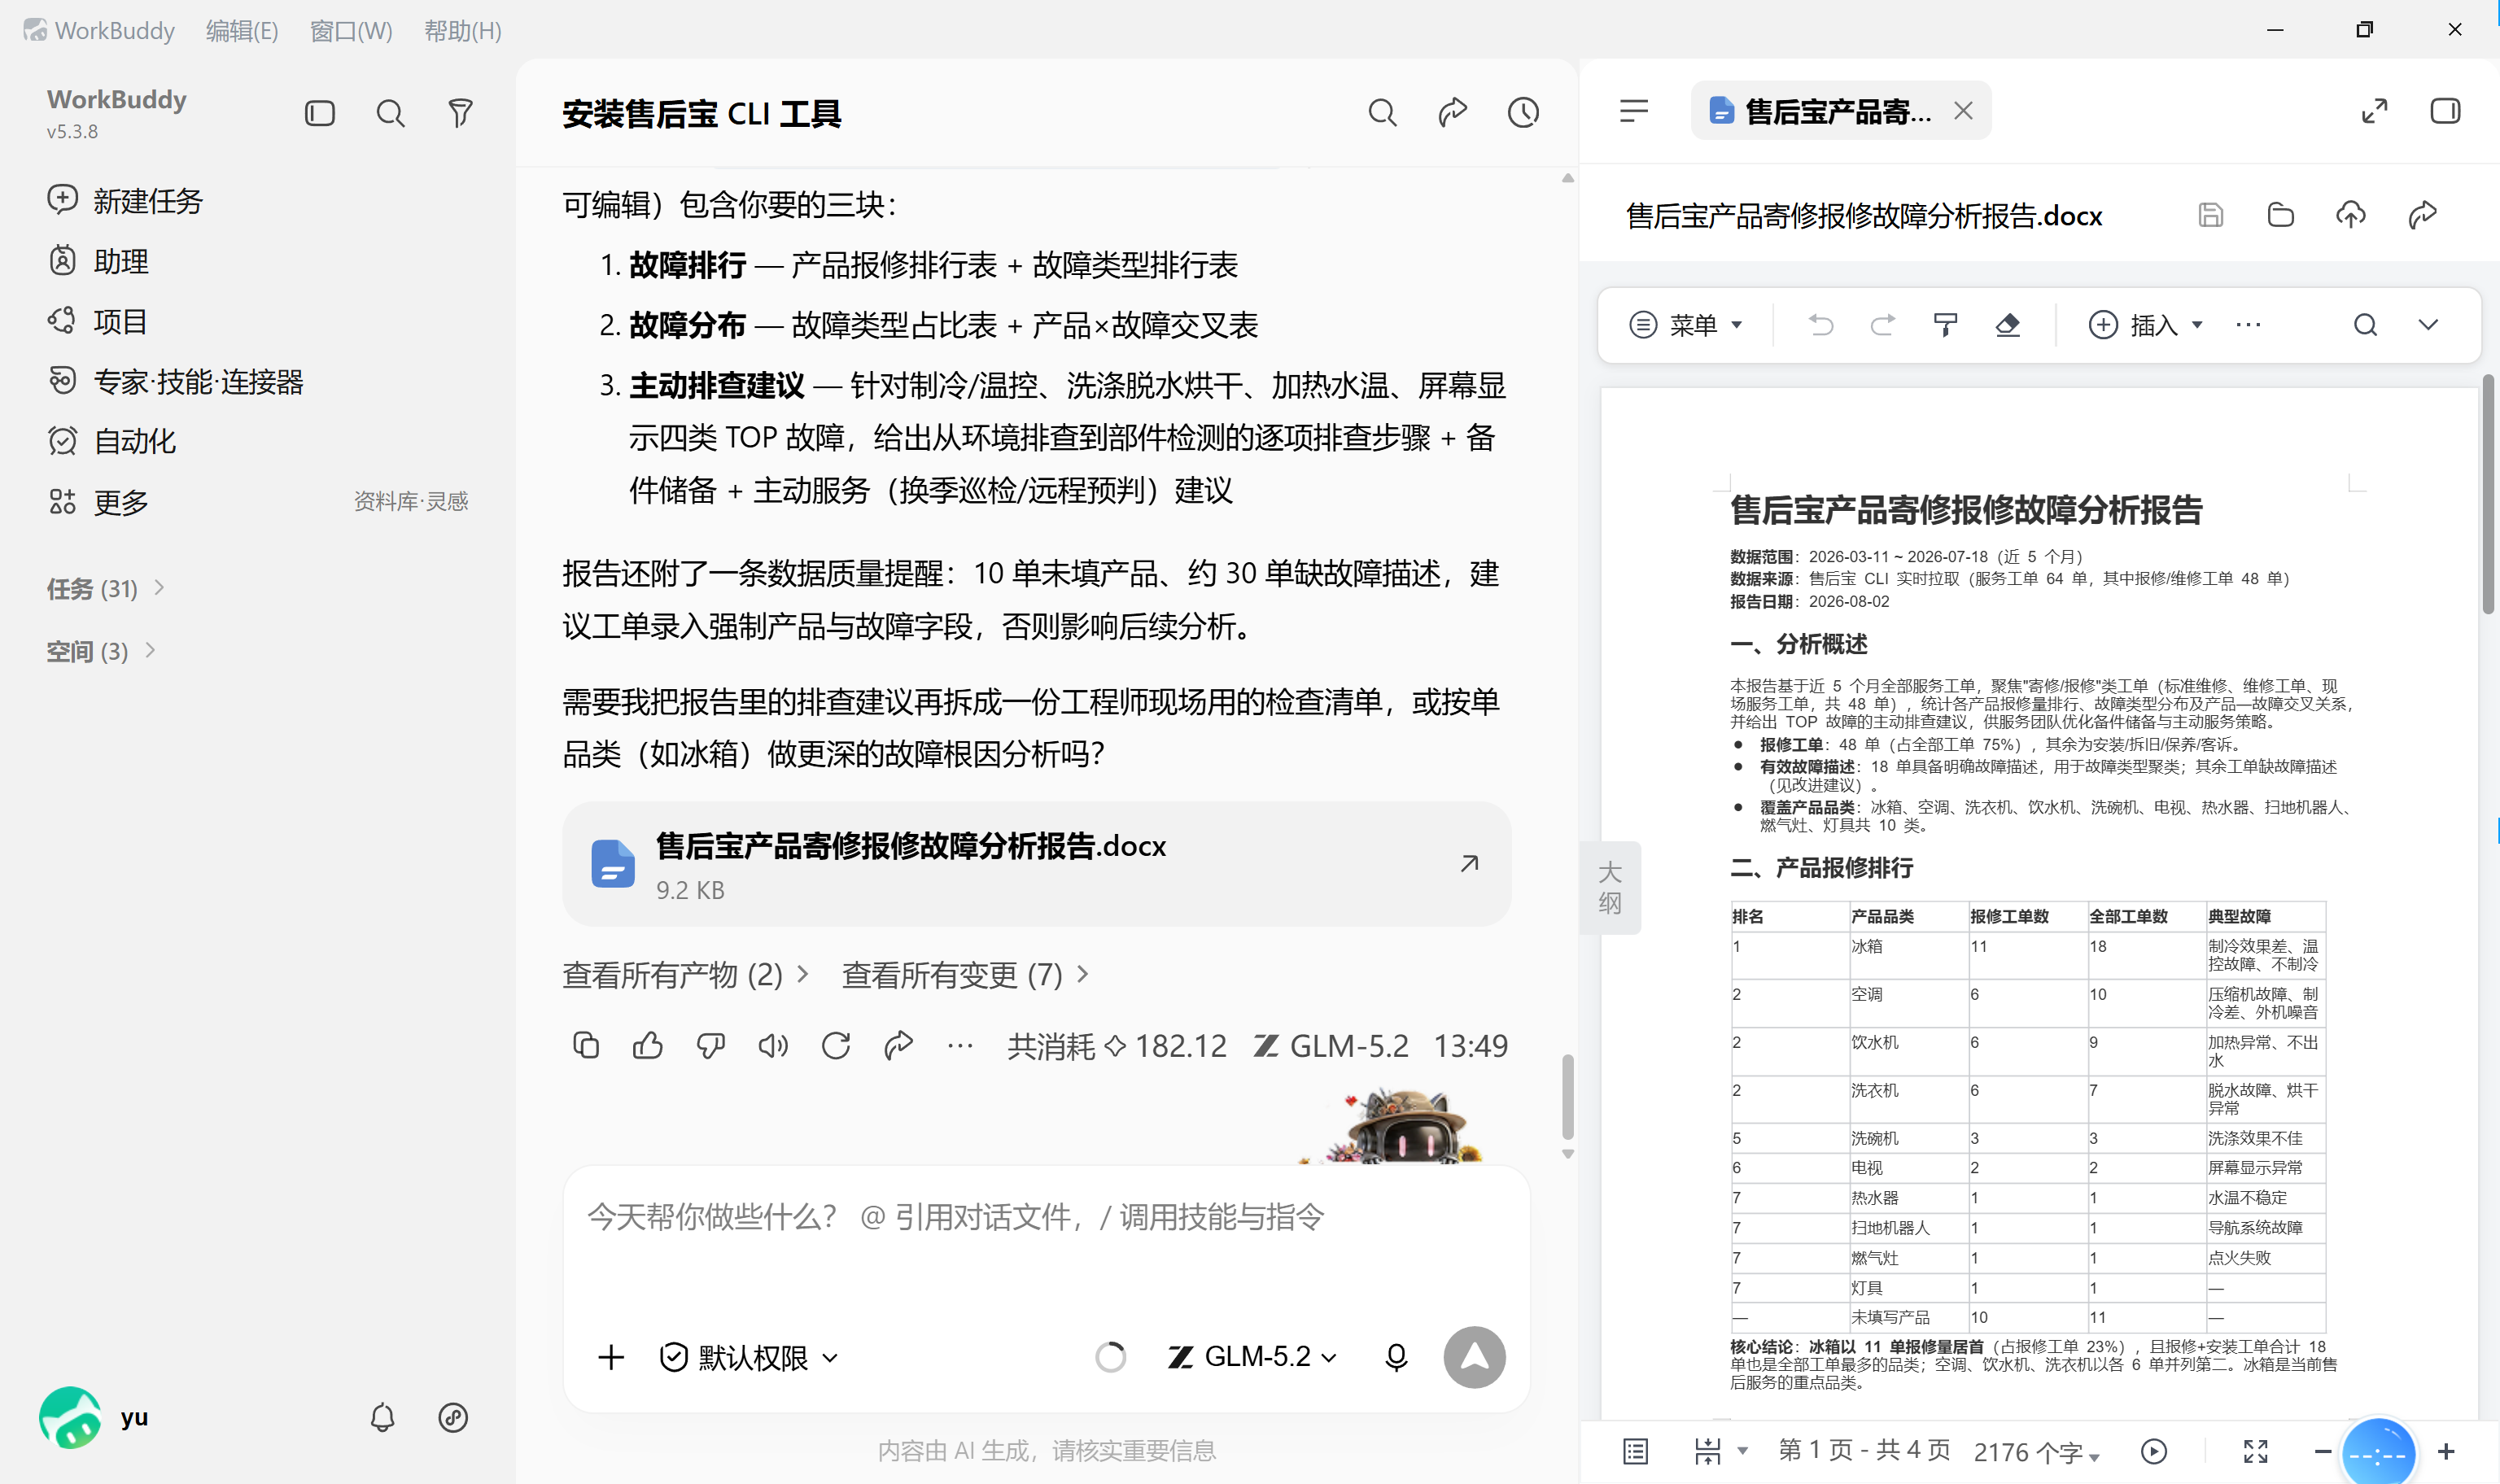Like the reply with thumbs up
The width and height of the screenshot is (2500, 1484).
click(648, 1045)
